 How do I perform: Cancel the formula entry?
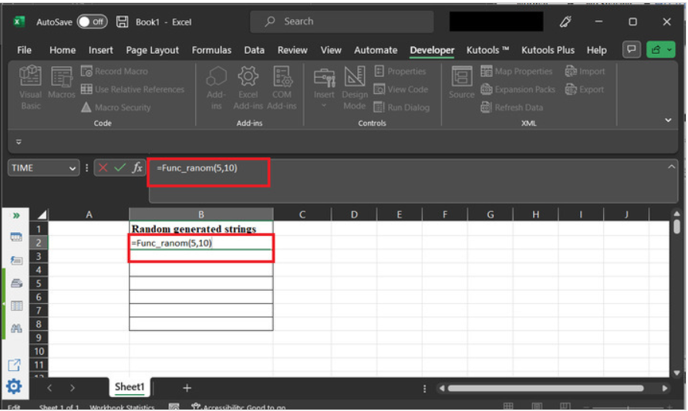[x=103, y=167]
